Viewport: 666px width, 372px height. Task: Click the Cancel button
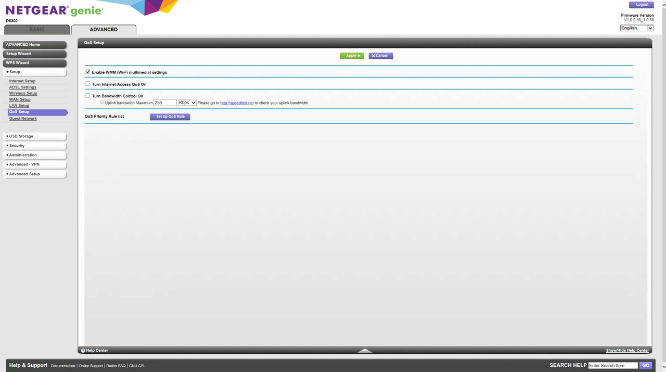381,56
